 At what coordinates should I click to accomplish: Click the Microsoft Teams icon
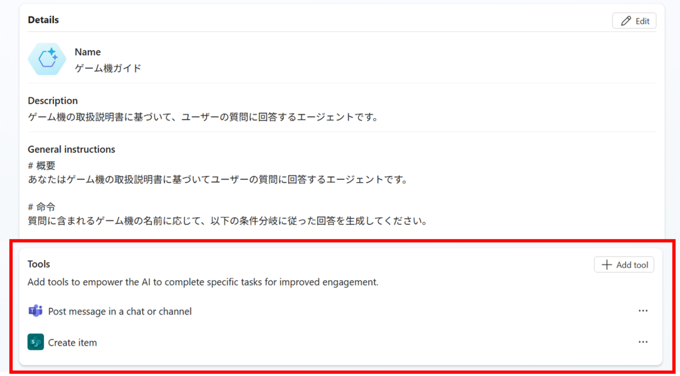(35, 311)
